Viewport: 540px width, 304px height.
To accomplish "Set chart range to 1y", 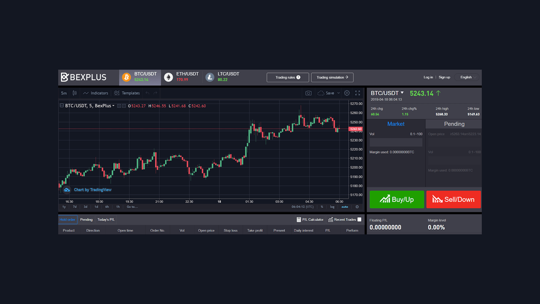I will 64,207.
